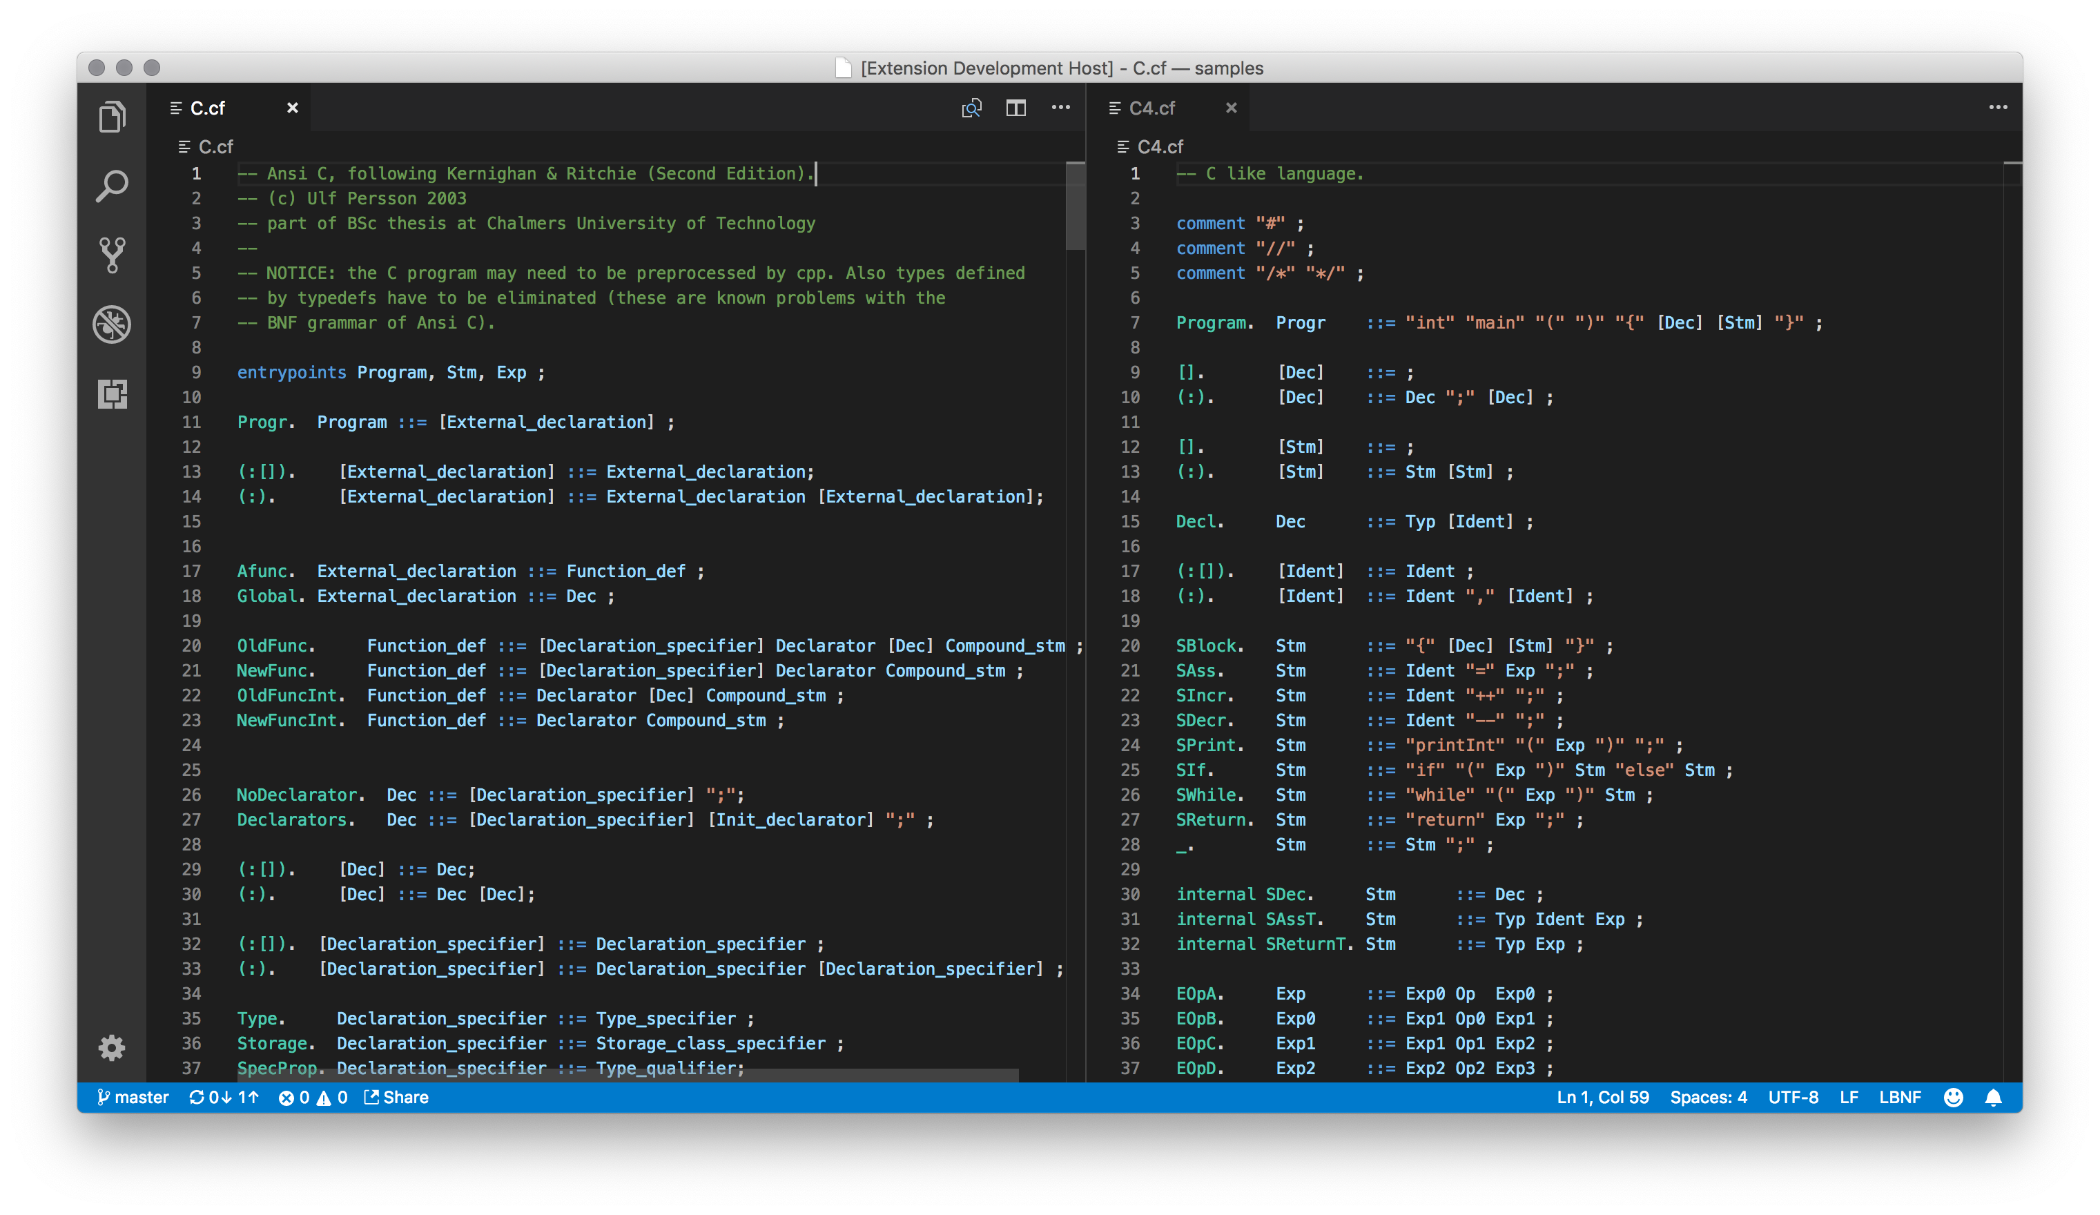Click the feedback smiley in status bar
Image resolution: width=2100 pixels, height=1215 pixels.
[1954, 1098]
